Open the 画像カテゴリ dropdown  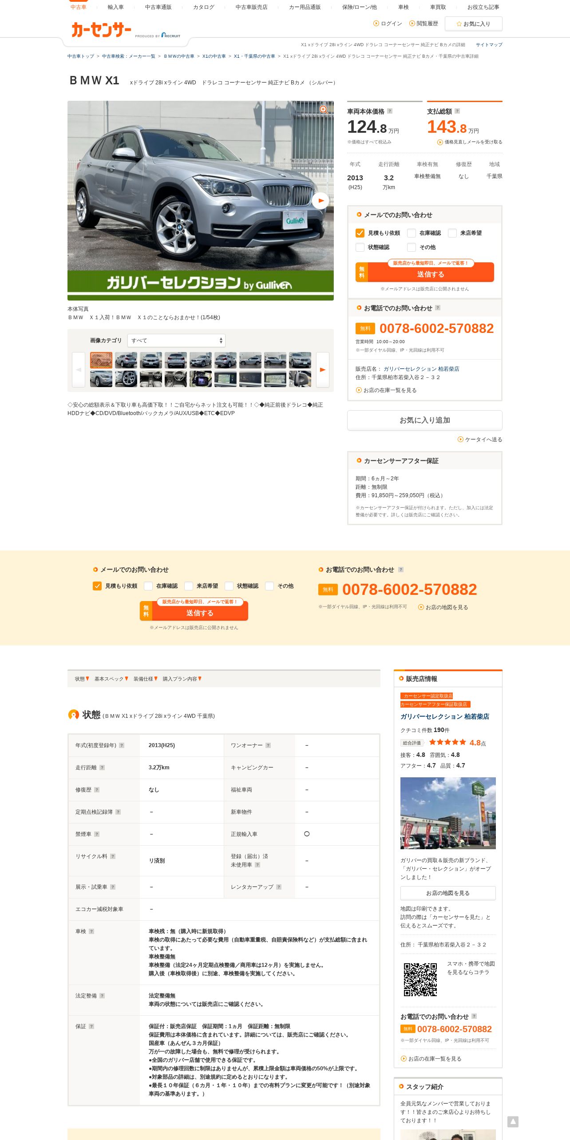176,340
